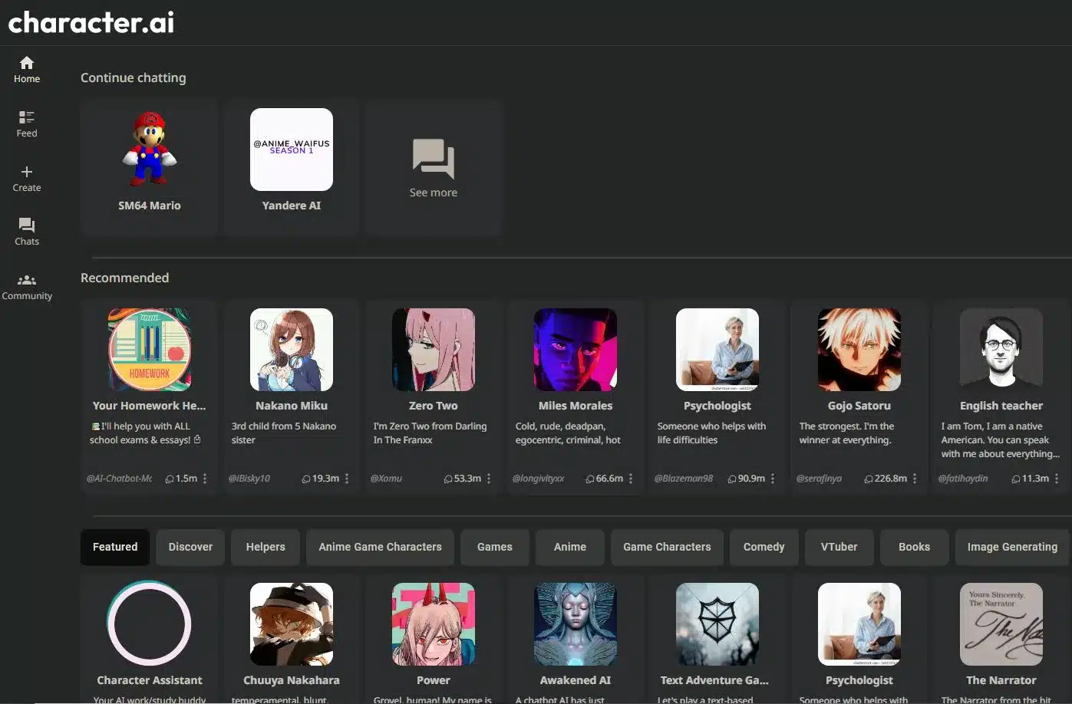Open options menu for Nakano Miku card
This screenshot has height=704, width=1072.
[347, 479]
